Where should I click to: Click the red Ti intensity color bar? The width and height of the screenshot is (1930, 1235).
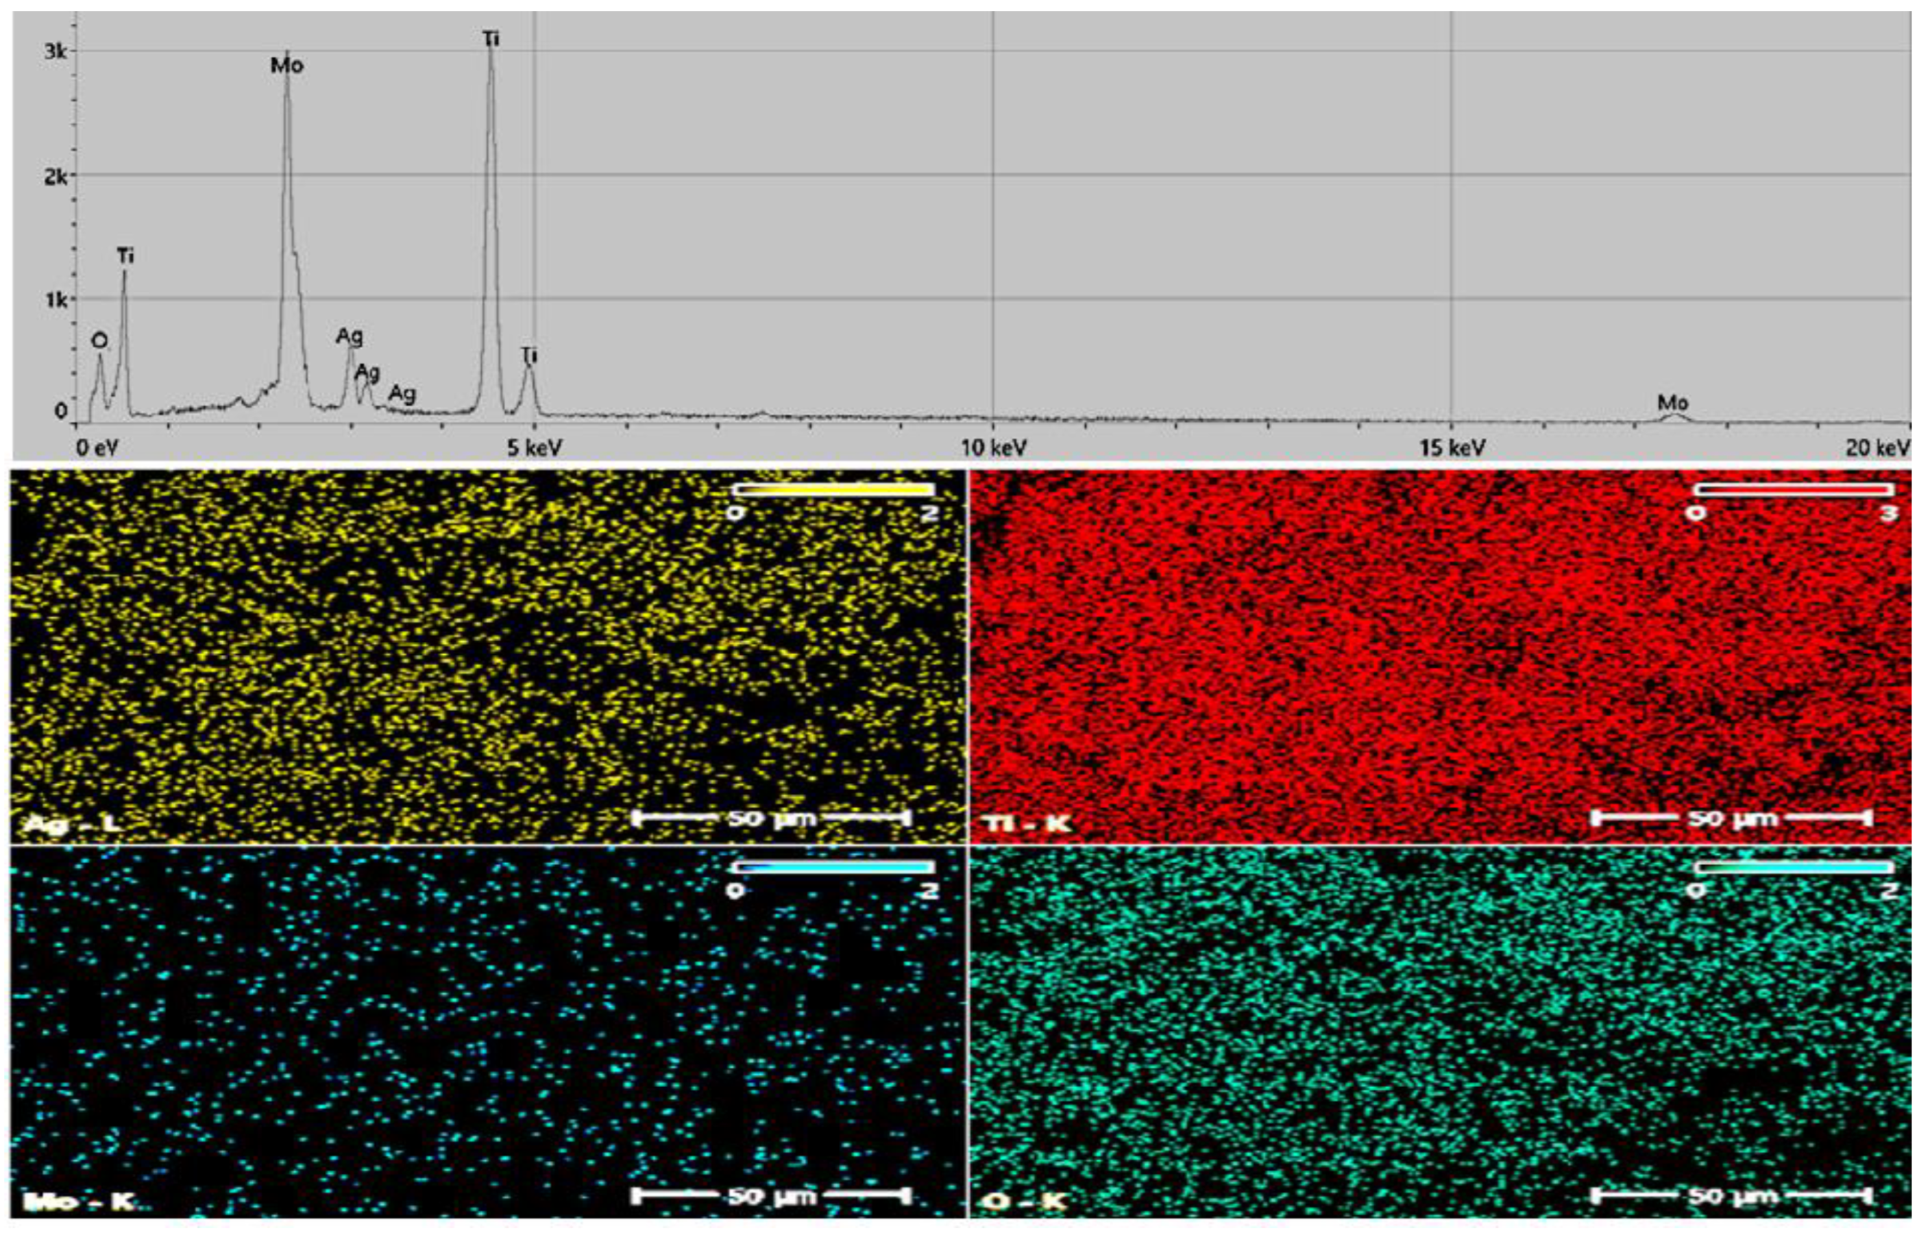(x=1794, y=489)
